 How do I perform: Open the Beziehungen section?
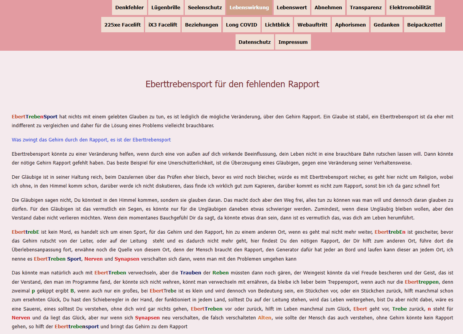click(x=201, y=24)
